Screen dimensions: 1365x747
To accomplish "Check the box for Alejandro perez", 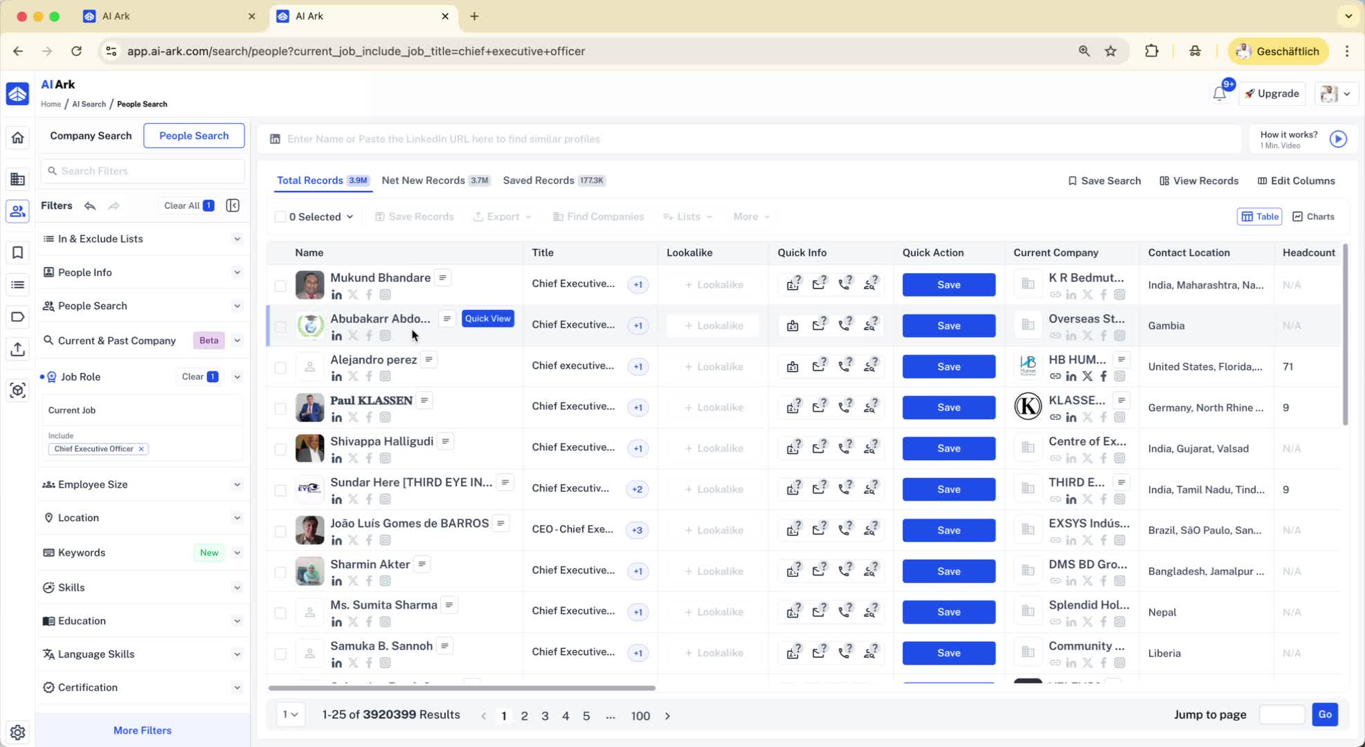I will 280,367.
